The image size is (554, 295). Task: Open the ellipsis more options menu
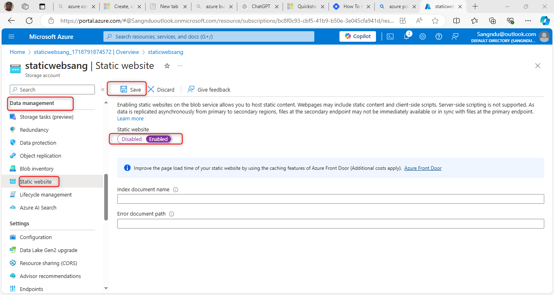coord(180,66)
